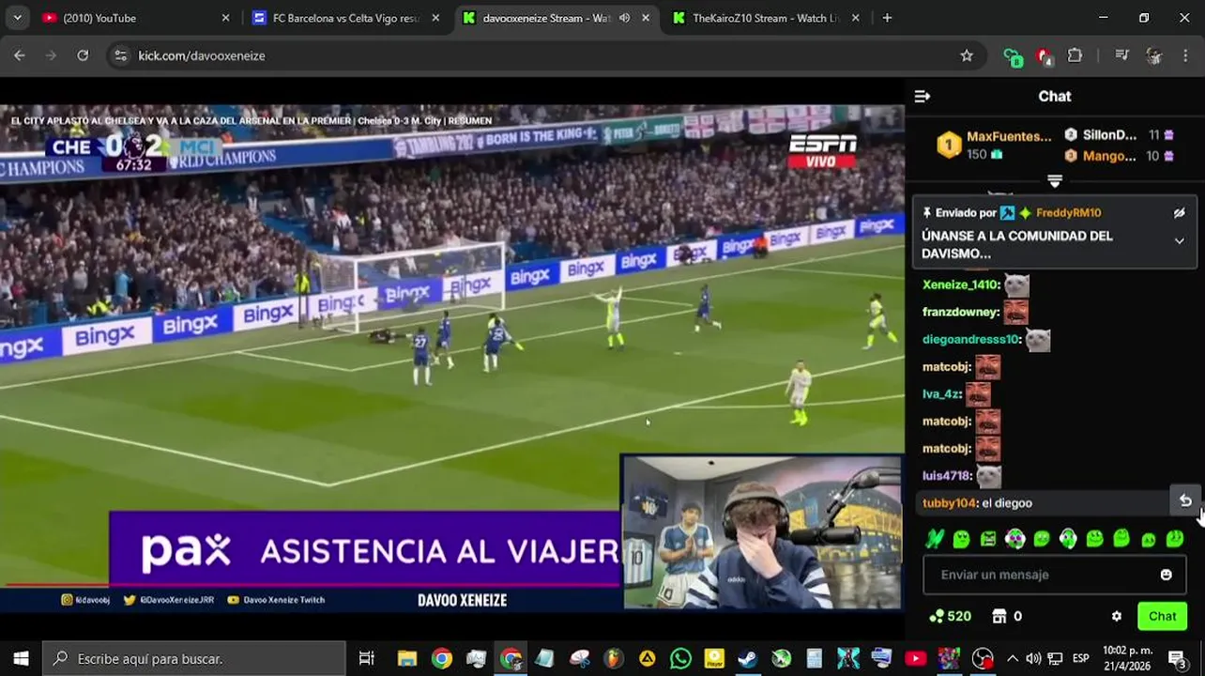Image resolution: width=1205 pixels, height=676 pixels.
Task: View site information icon in address bar
Action: (120, 55)
